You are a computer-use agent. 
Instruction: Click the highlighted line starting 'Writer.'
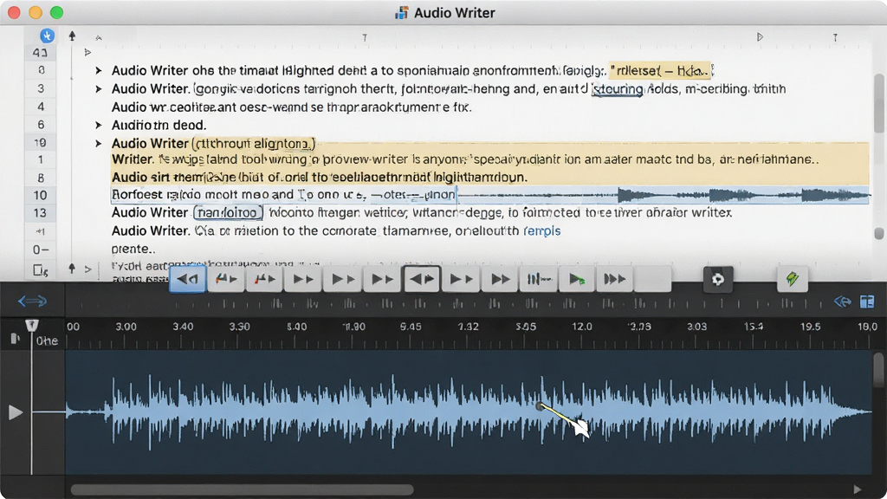point(464,159)
